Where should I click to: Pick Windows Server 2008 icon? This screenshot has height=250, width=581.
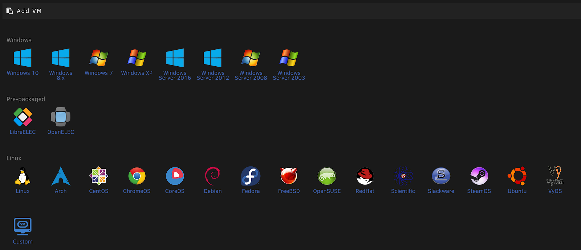point(251,58)
